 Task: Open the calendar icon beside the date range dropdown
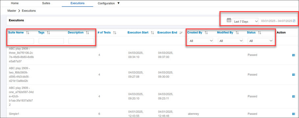pyautogui.click(x=229, y=20)
